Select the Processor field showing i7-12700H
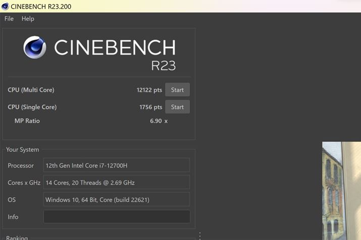 click(x=117, y=165)
